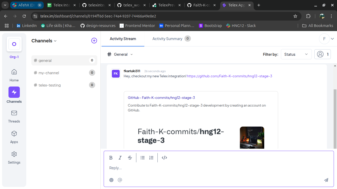Open Channels in the sidebar
This screenshot has height=189, width=337.
point(14,95)
